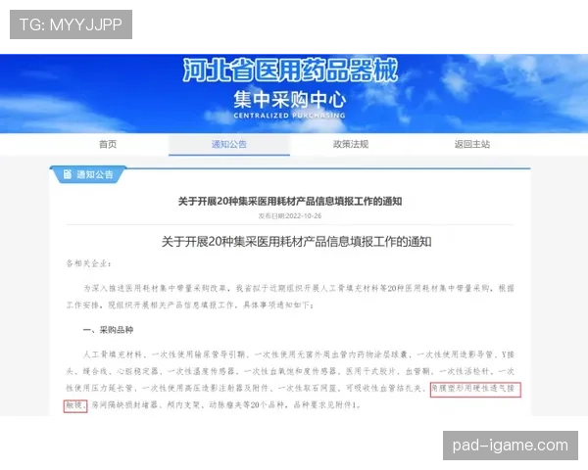588x470 pixels.
Task: Click the text 房间隔缺损封堵器
Action: pyautogui.click(x=124, y=405)
